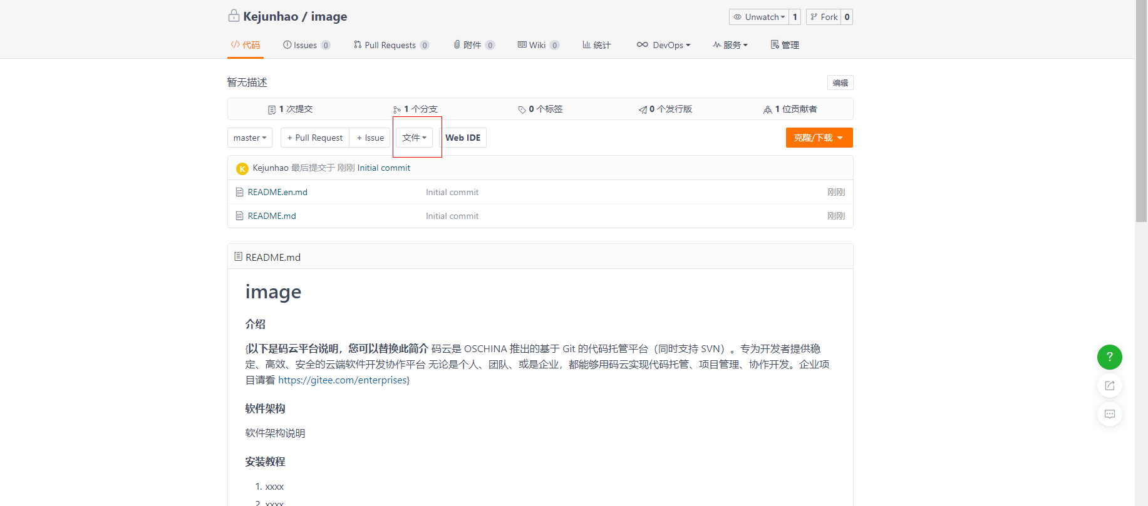This screenshot has height=506, width=1148.
Task: Click the floating share icon on the right
Action: tap(1109, 385)
